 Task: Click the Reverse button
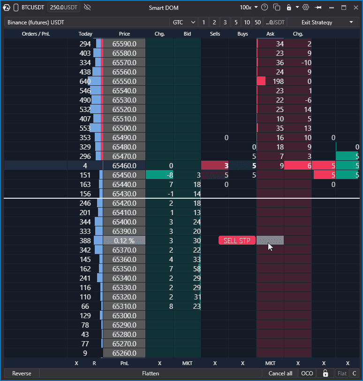22,373
